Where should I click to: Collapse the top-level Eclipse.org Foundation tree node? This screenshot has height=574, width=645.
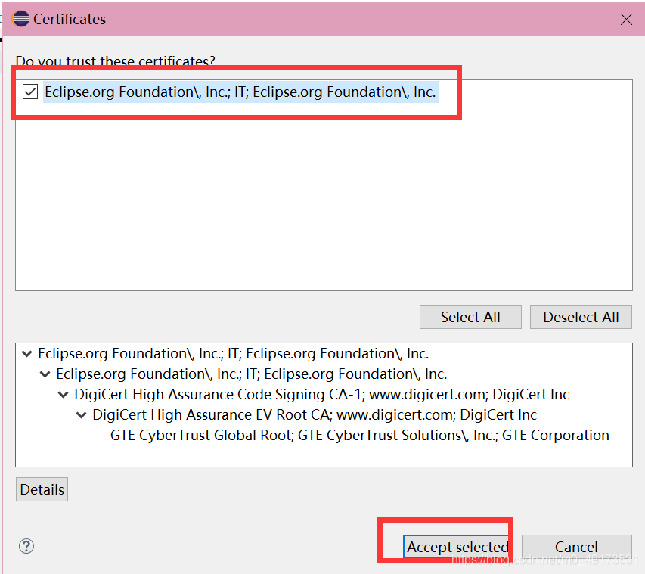(x=27, y=353)
